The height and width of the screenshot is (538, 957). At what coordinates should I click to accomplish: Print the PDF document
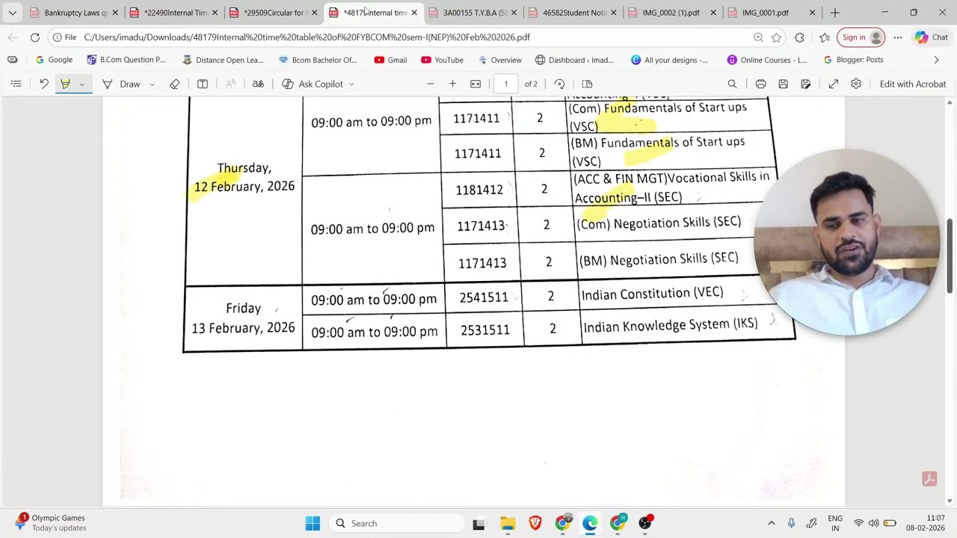click(760, 84)
